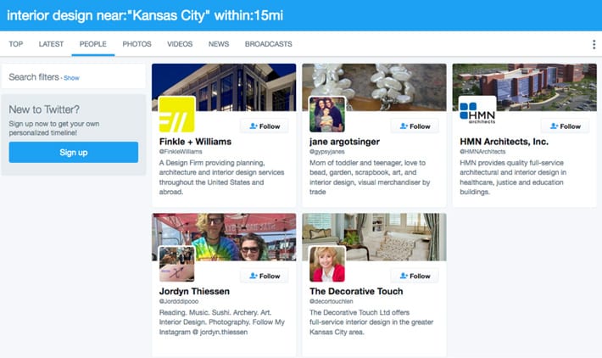This screenshot has height=358, width=602.
Task: Open Finkle + Williams yellow logo avatar
Action: (176, 115)
